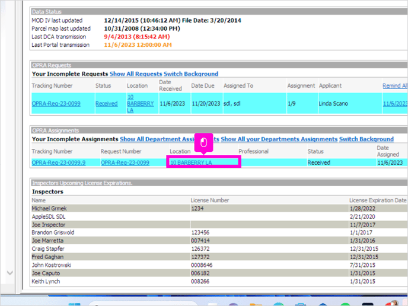The width and height of the screenshot is (408, 306).
Task: Click license number 006182
Action: click(200, 273)
